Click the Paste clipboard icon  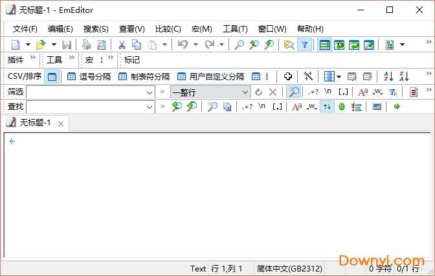pyautogui.click(x=152, y=45)
